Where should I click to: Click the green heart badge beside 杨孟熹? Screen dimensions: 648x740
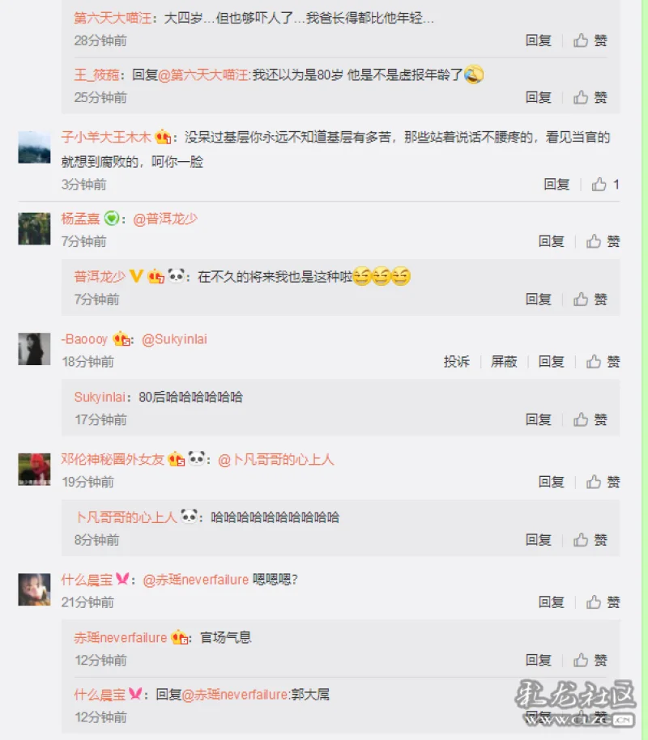(x=112, y=218)
